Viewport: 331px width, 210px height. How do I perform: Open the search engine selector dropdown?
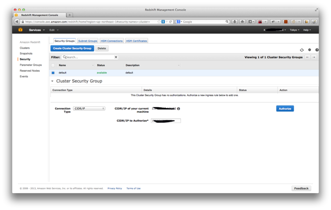[x=179, y=22]
